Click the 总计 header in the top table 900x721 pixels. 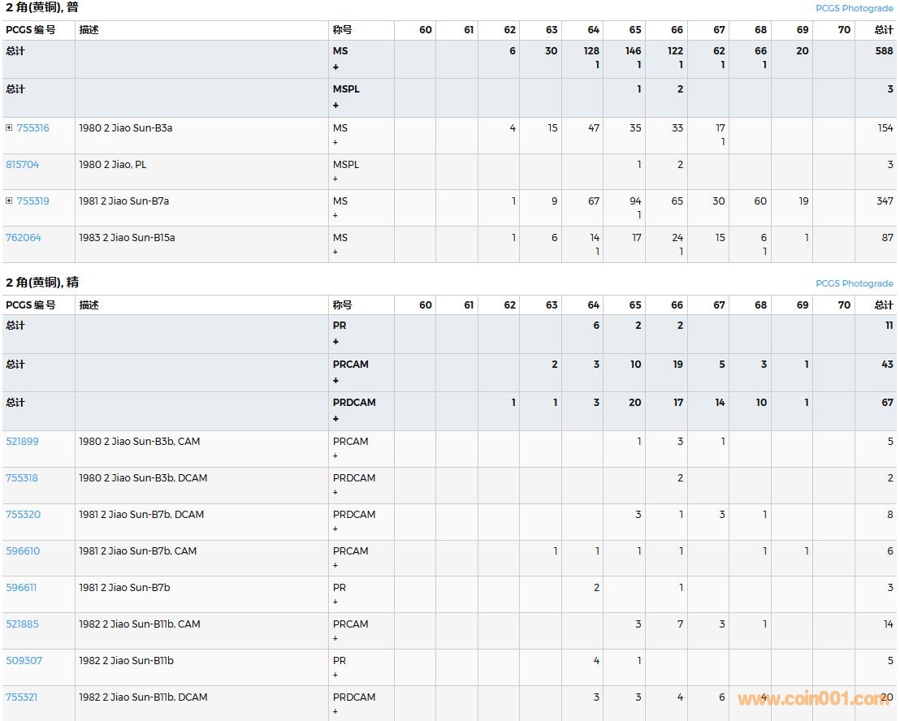(x=883, y=30)
